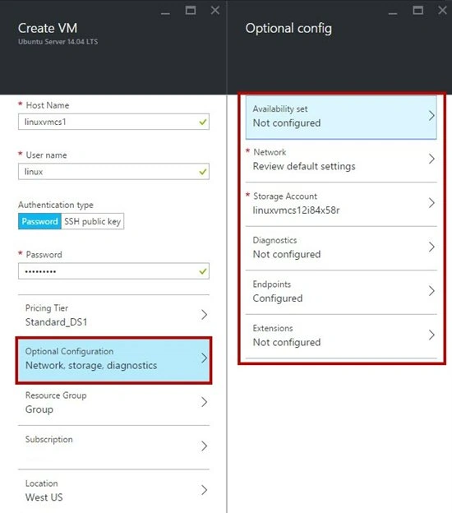Configure the Availability set option
This screenshot has height=513, width=452.
coord(341,117)
